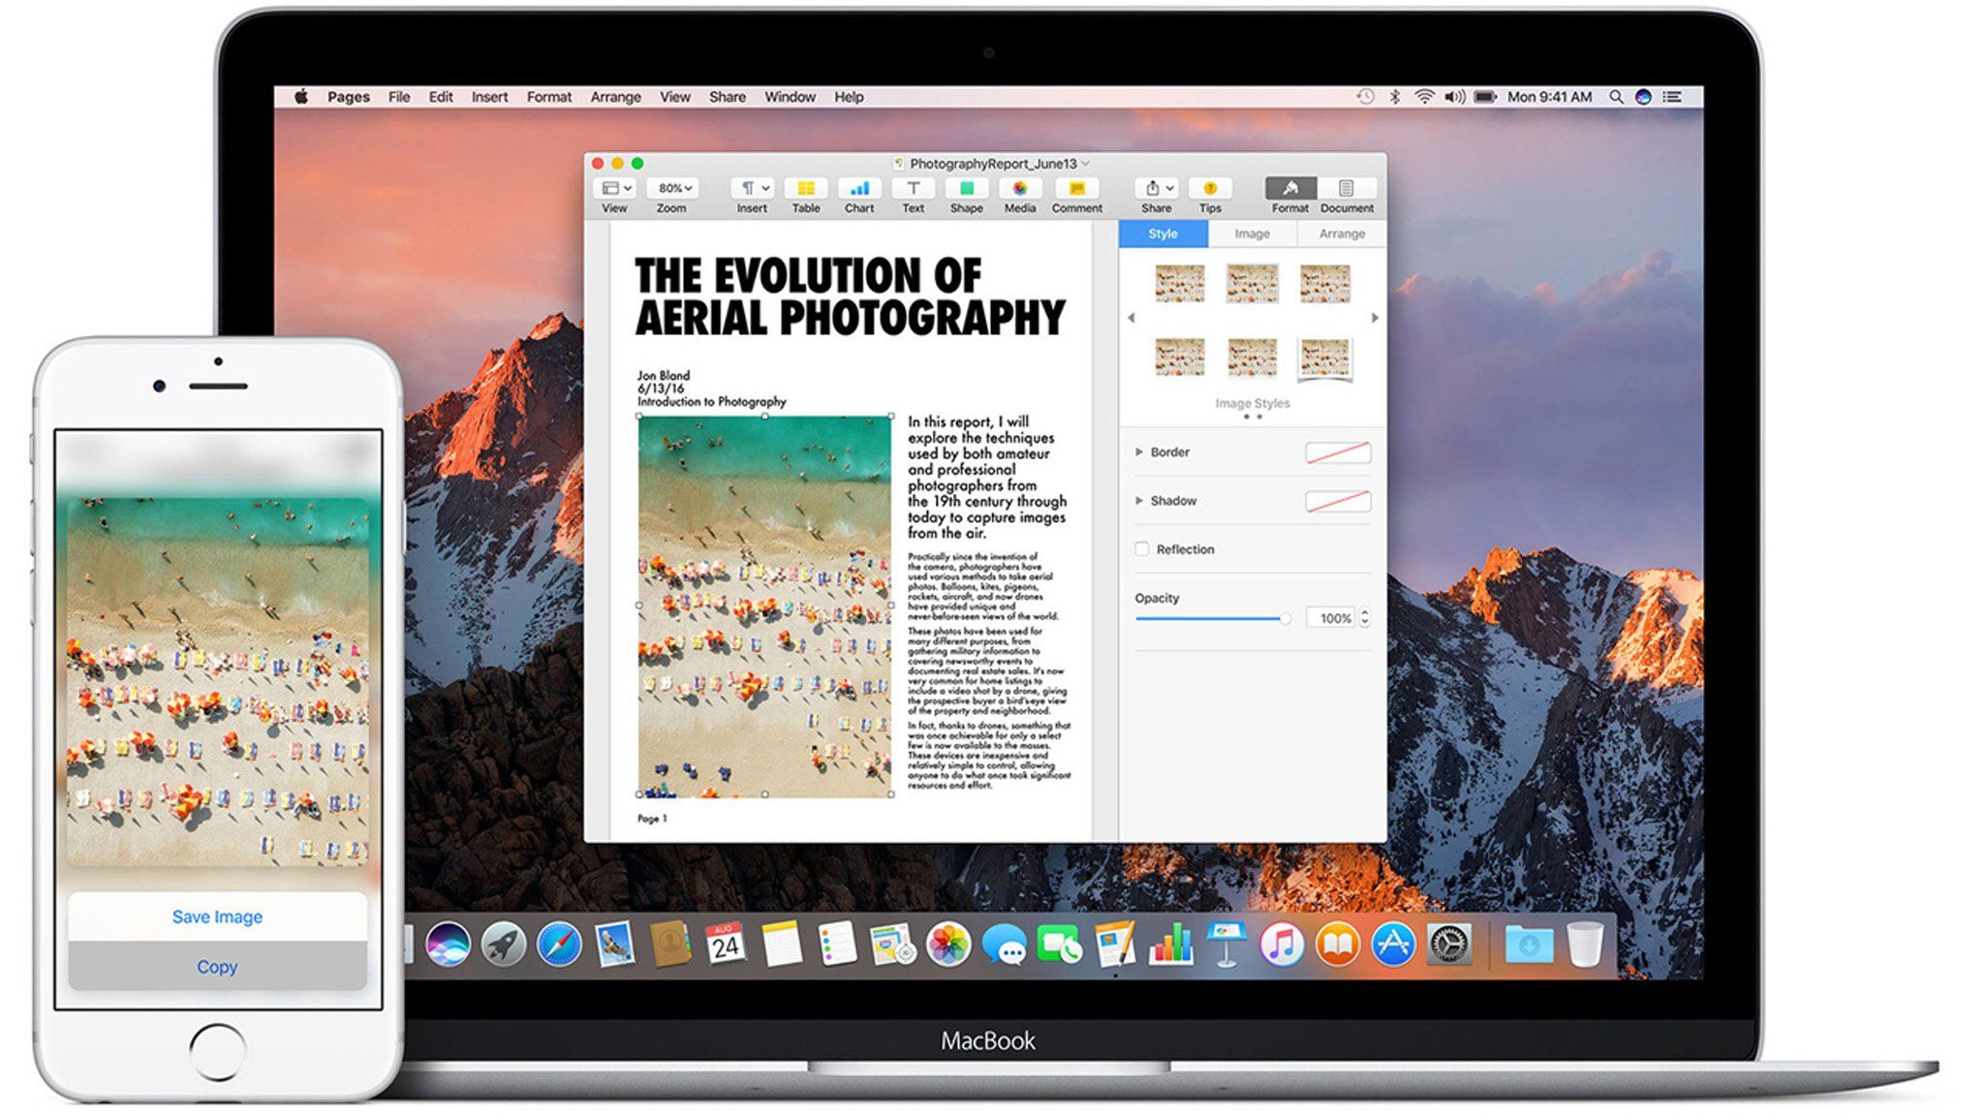
Task: Expand the Border disclosure triangle
Action: (x=1139, y=452)
